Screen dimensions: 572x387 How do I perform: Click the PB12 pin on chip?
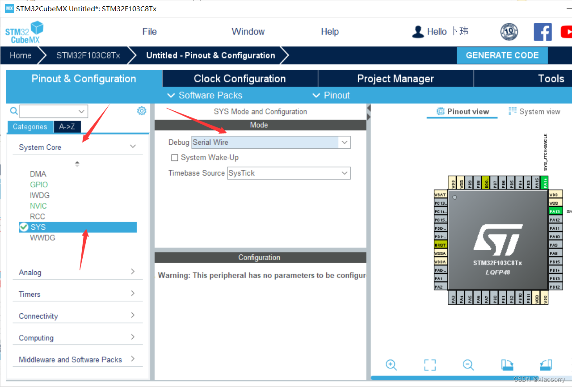[555, 287]
